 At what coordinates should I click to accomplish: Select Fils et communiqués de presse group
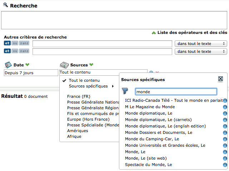point(93,114)
